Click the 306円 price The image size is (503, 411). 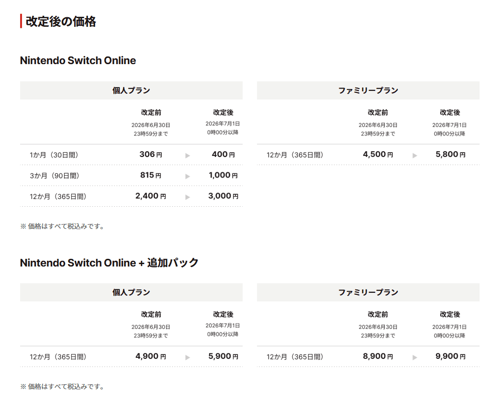[151, 155]
